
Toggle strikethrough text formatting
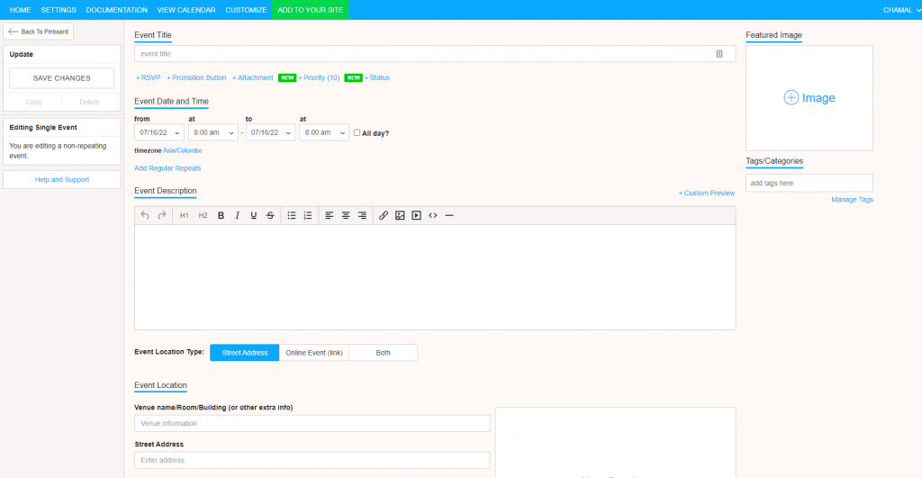[270, 215]
